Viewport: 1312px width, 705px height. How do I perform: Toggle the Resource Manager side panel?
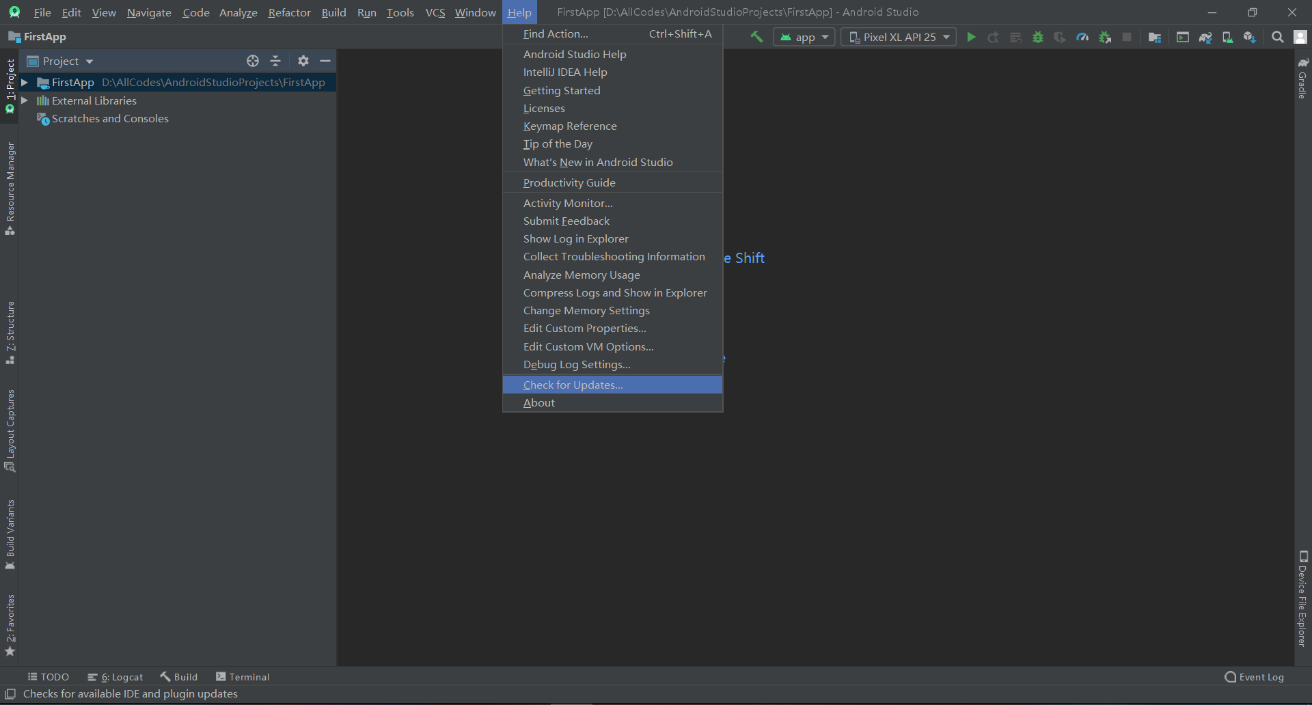[x=10, y=188]
